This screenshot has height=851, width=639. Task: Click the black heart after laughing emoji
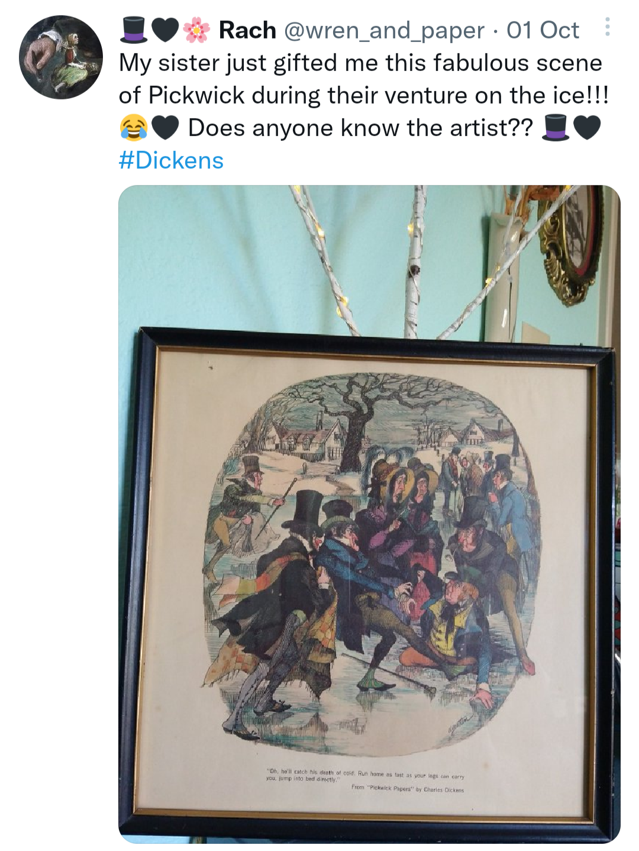165,128
